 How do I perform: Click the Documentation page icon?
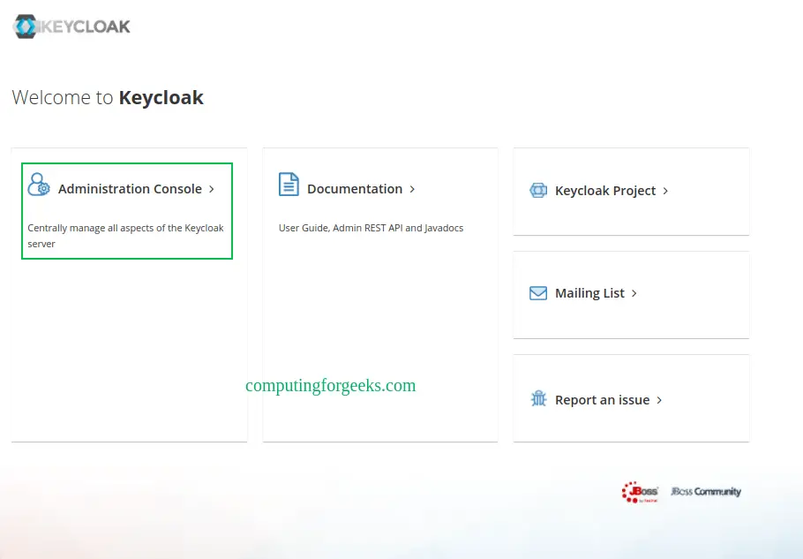[289, 185]
